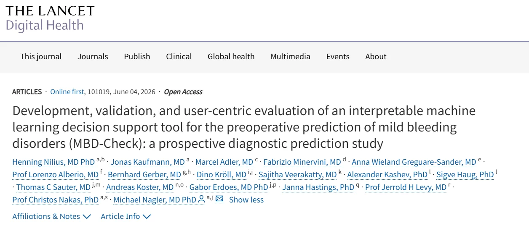This screenshot has width=529, height=226.
Task: Open the Journals menu
Action: [93, 57]
